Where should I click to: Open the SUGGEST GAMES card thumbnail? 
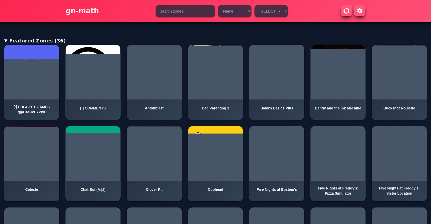(x=32, y=72)
